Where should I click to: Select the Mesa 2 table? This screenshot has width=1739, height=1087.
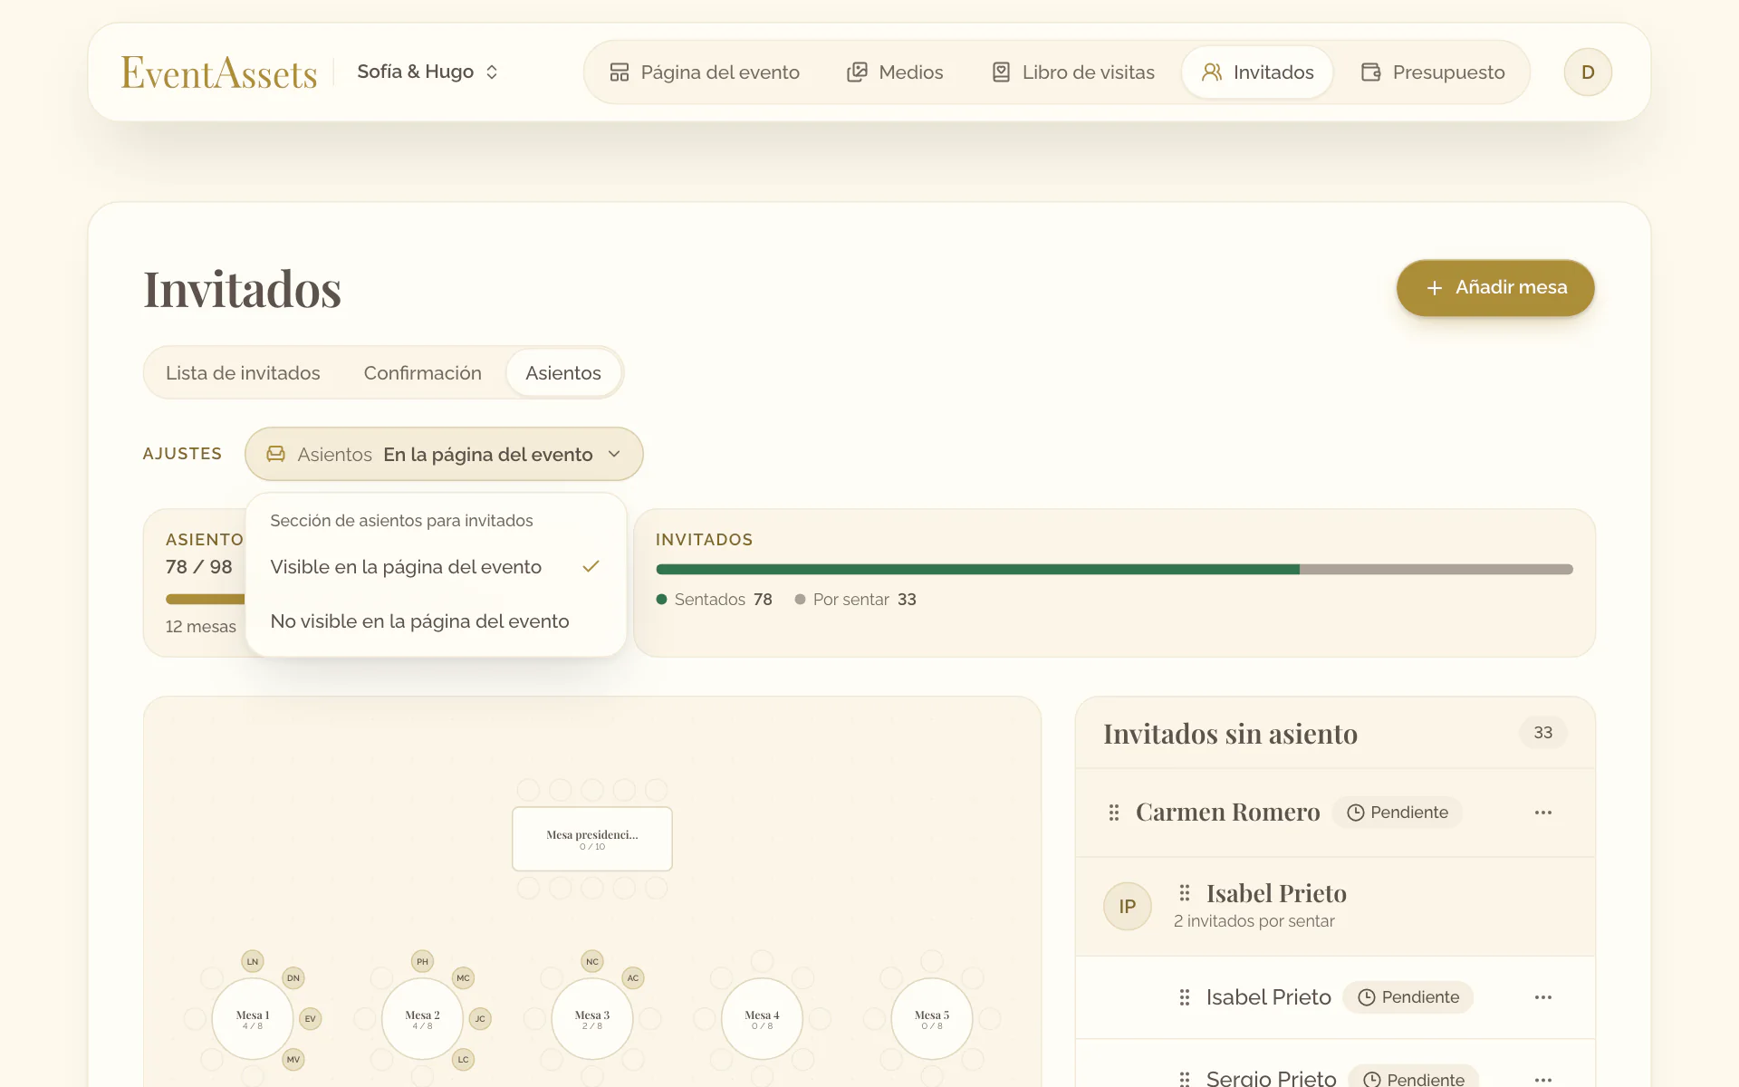click(423, 1019)
